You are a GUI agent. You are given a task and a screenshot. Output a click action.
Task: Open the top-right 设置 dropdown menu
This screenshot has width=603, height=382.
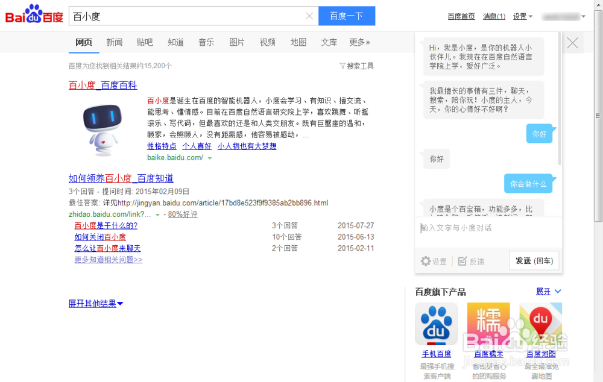point(522,16)
